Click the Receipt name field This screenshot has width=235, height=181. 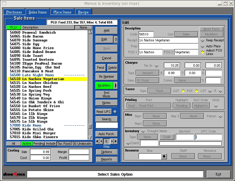[168, 40]
